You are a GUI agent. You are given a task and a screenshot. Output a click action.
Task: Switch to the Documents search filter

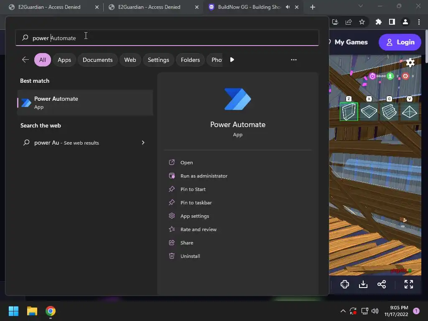97,60
